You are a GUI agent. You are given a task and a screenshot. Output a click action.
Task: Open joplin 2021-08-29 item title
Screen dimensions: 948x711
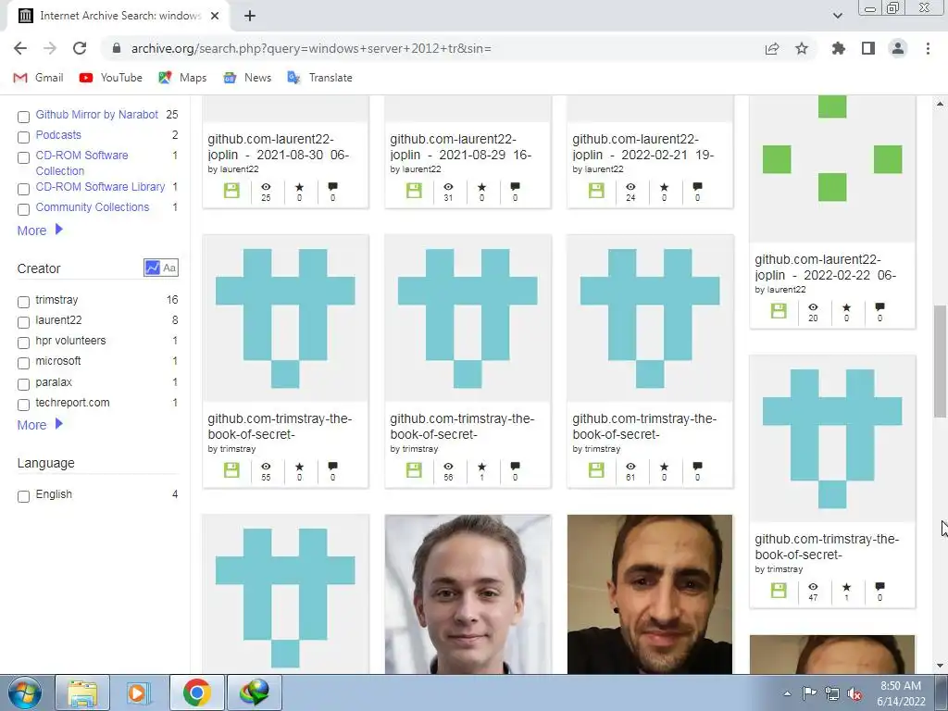coord(461,147)
